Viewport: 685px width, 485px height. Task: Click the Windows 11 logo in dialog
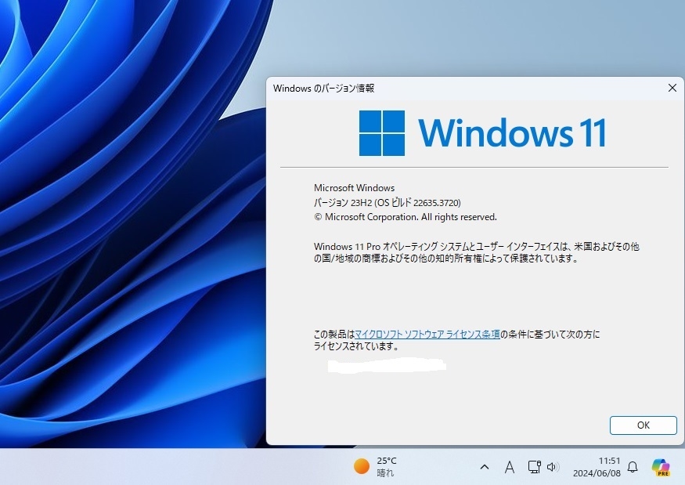pos(482,133)
